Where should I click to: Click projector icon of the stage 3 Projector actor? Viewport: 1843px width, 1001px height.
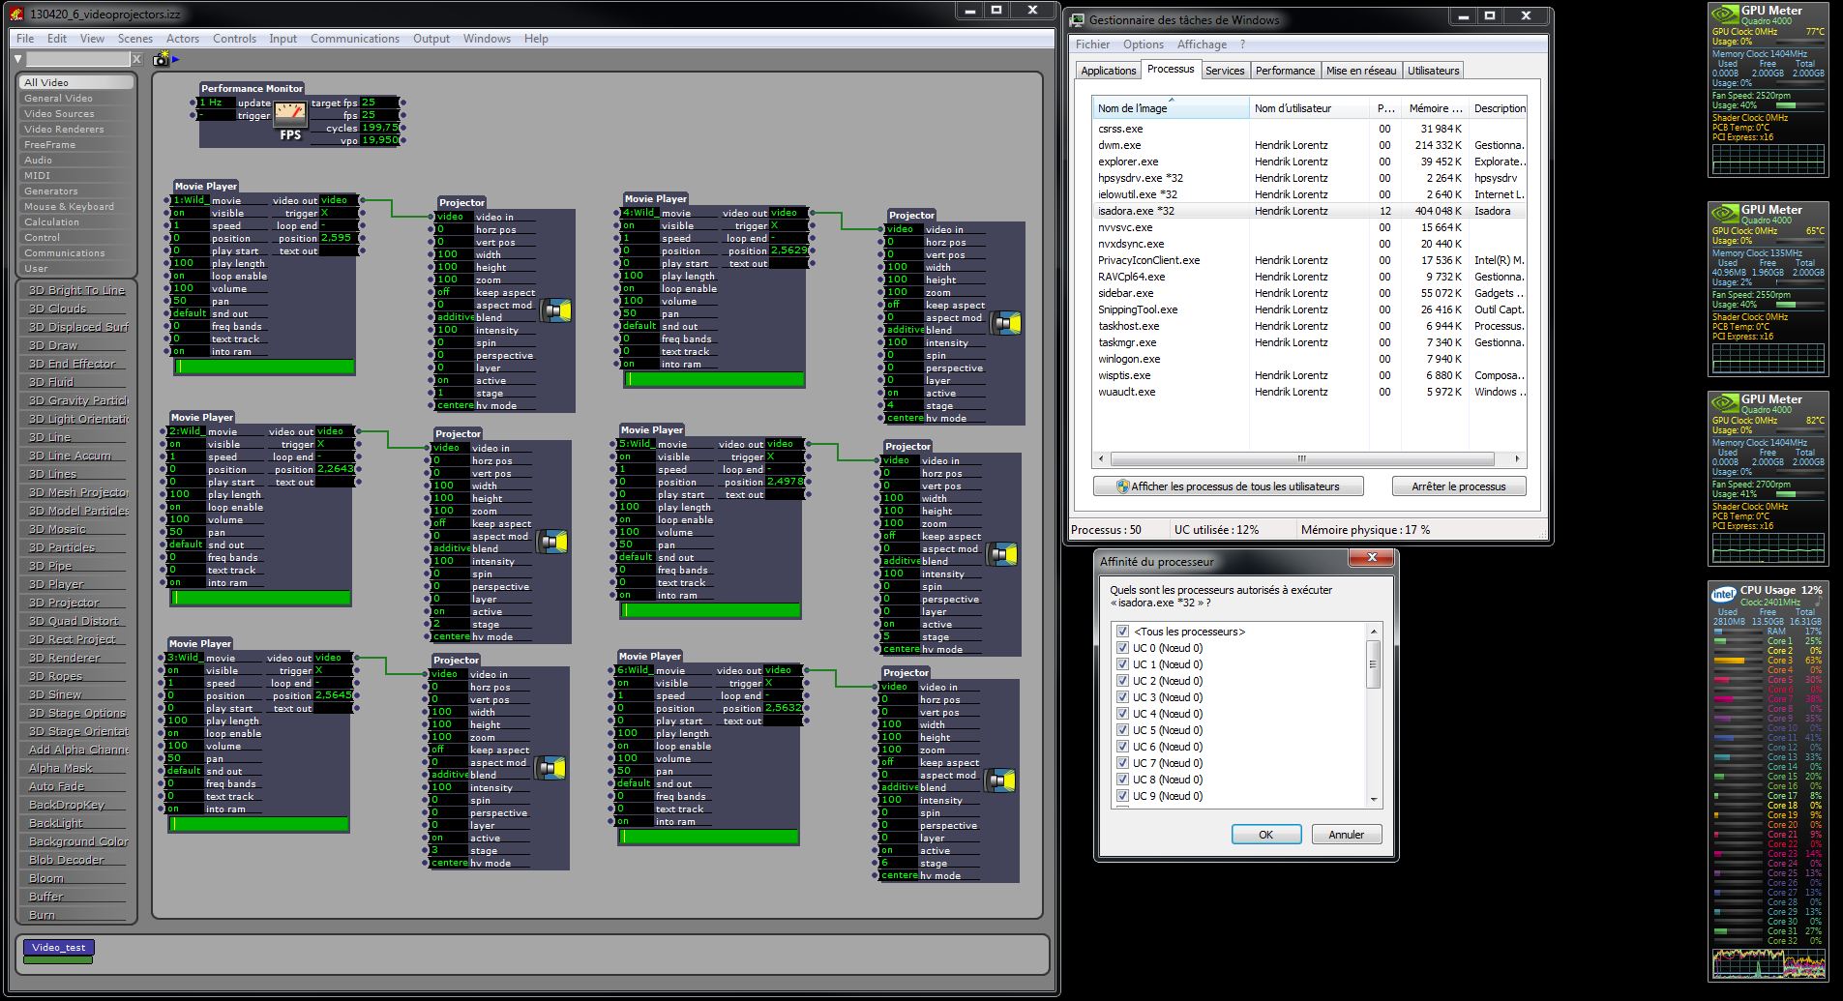550,768
